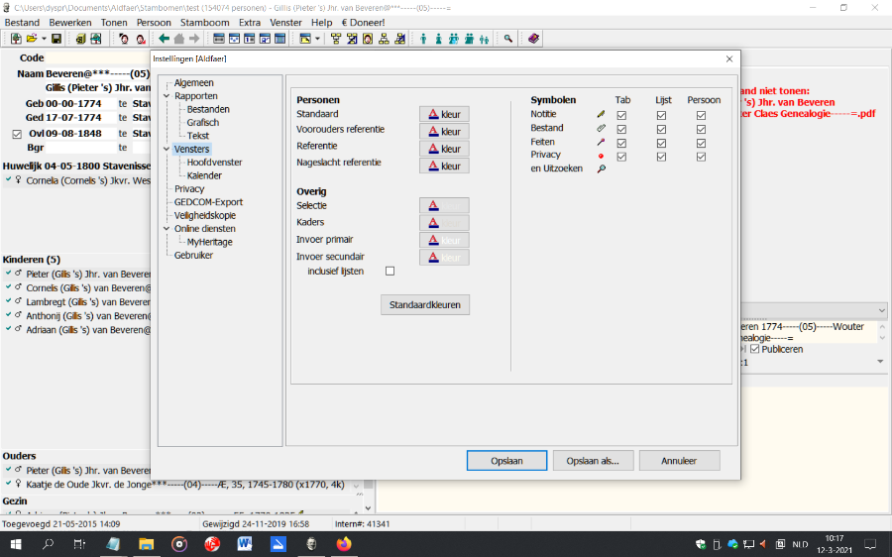Screen dimensions: 892x557
Task: Enable the 'inclusief lijsten' checkbox
Action: [390, 272]
